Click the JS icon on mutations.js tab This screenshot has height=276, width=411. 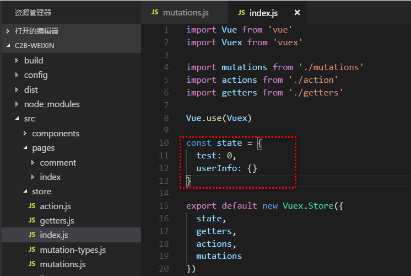coord(155,12)
